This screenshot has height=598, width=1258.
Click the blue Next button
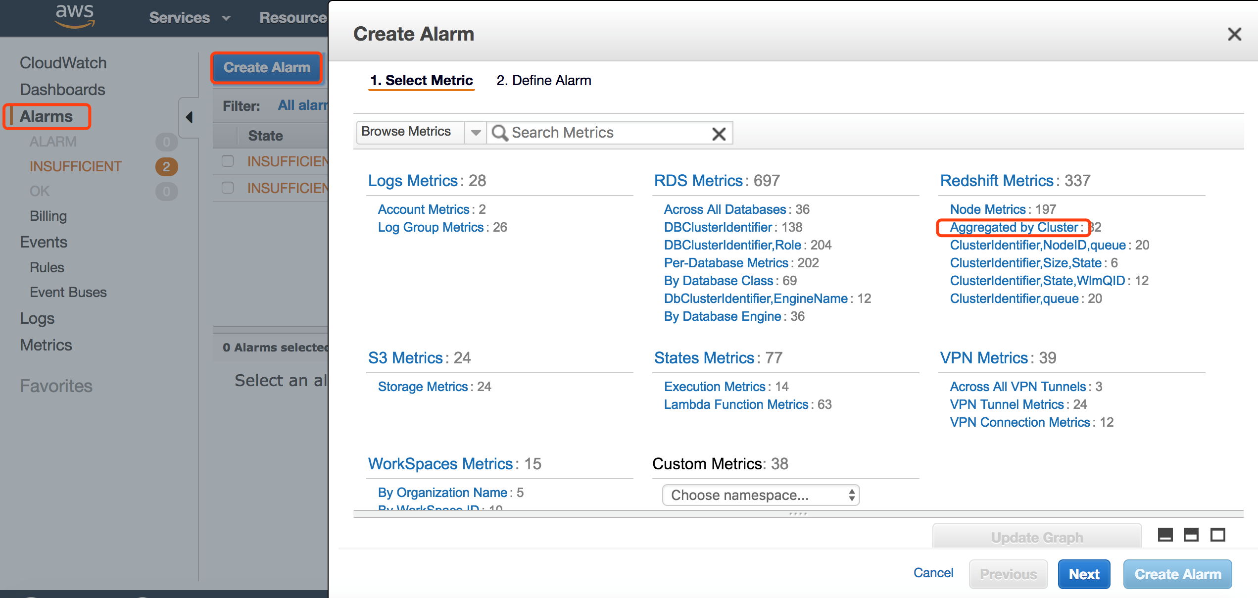[x=1083, y=574]
